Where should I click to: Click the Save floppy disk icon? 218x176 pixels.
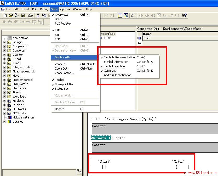[x=23, y=15]
